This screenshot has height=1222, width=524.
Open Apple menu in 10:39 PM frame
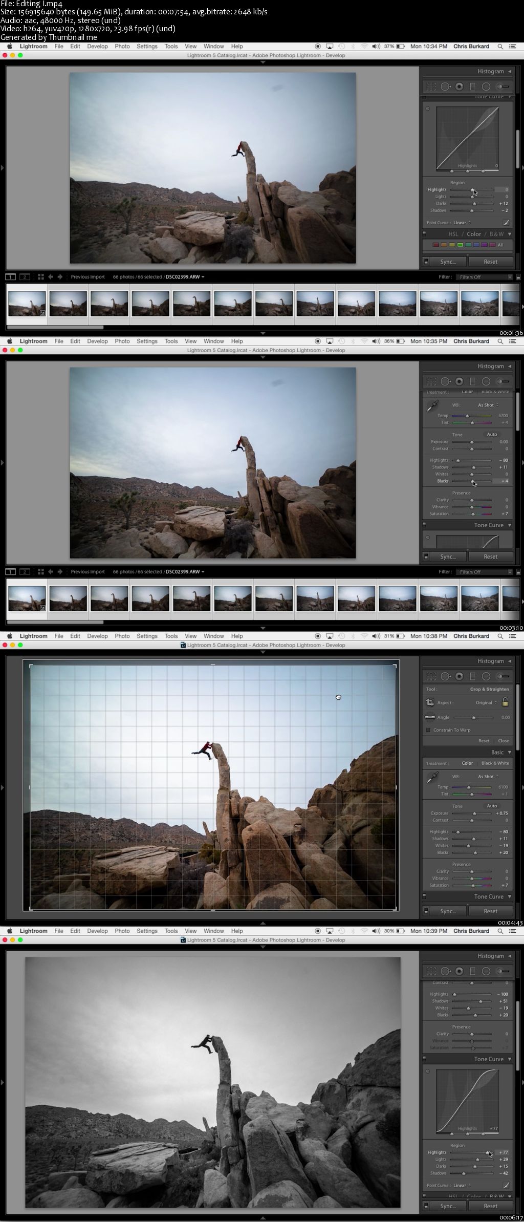click(x=9, y=931)
